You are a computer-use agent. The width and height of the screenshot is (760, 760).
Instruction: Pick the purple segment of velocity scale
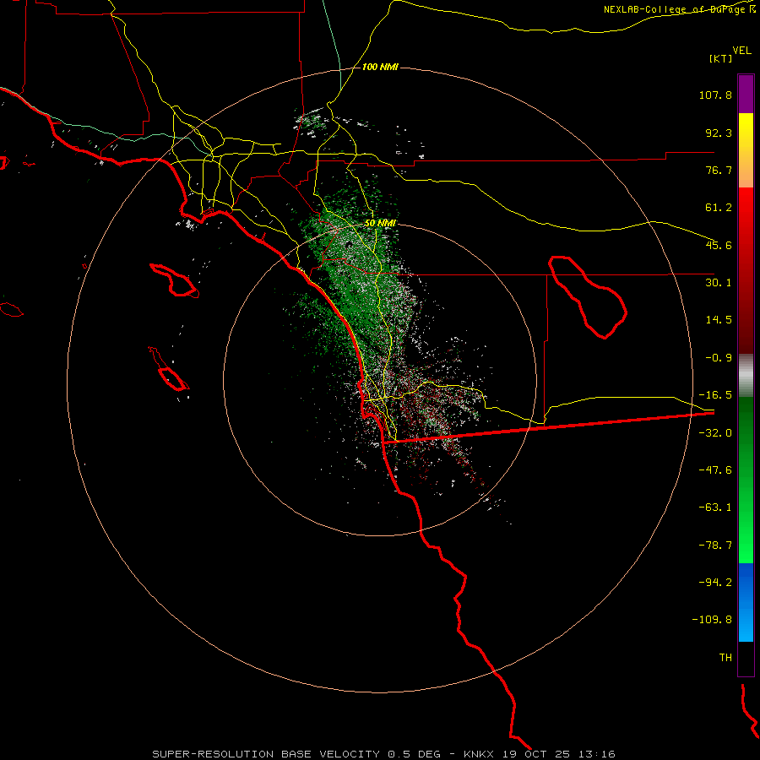[x=746, y=94]
